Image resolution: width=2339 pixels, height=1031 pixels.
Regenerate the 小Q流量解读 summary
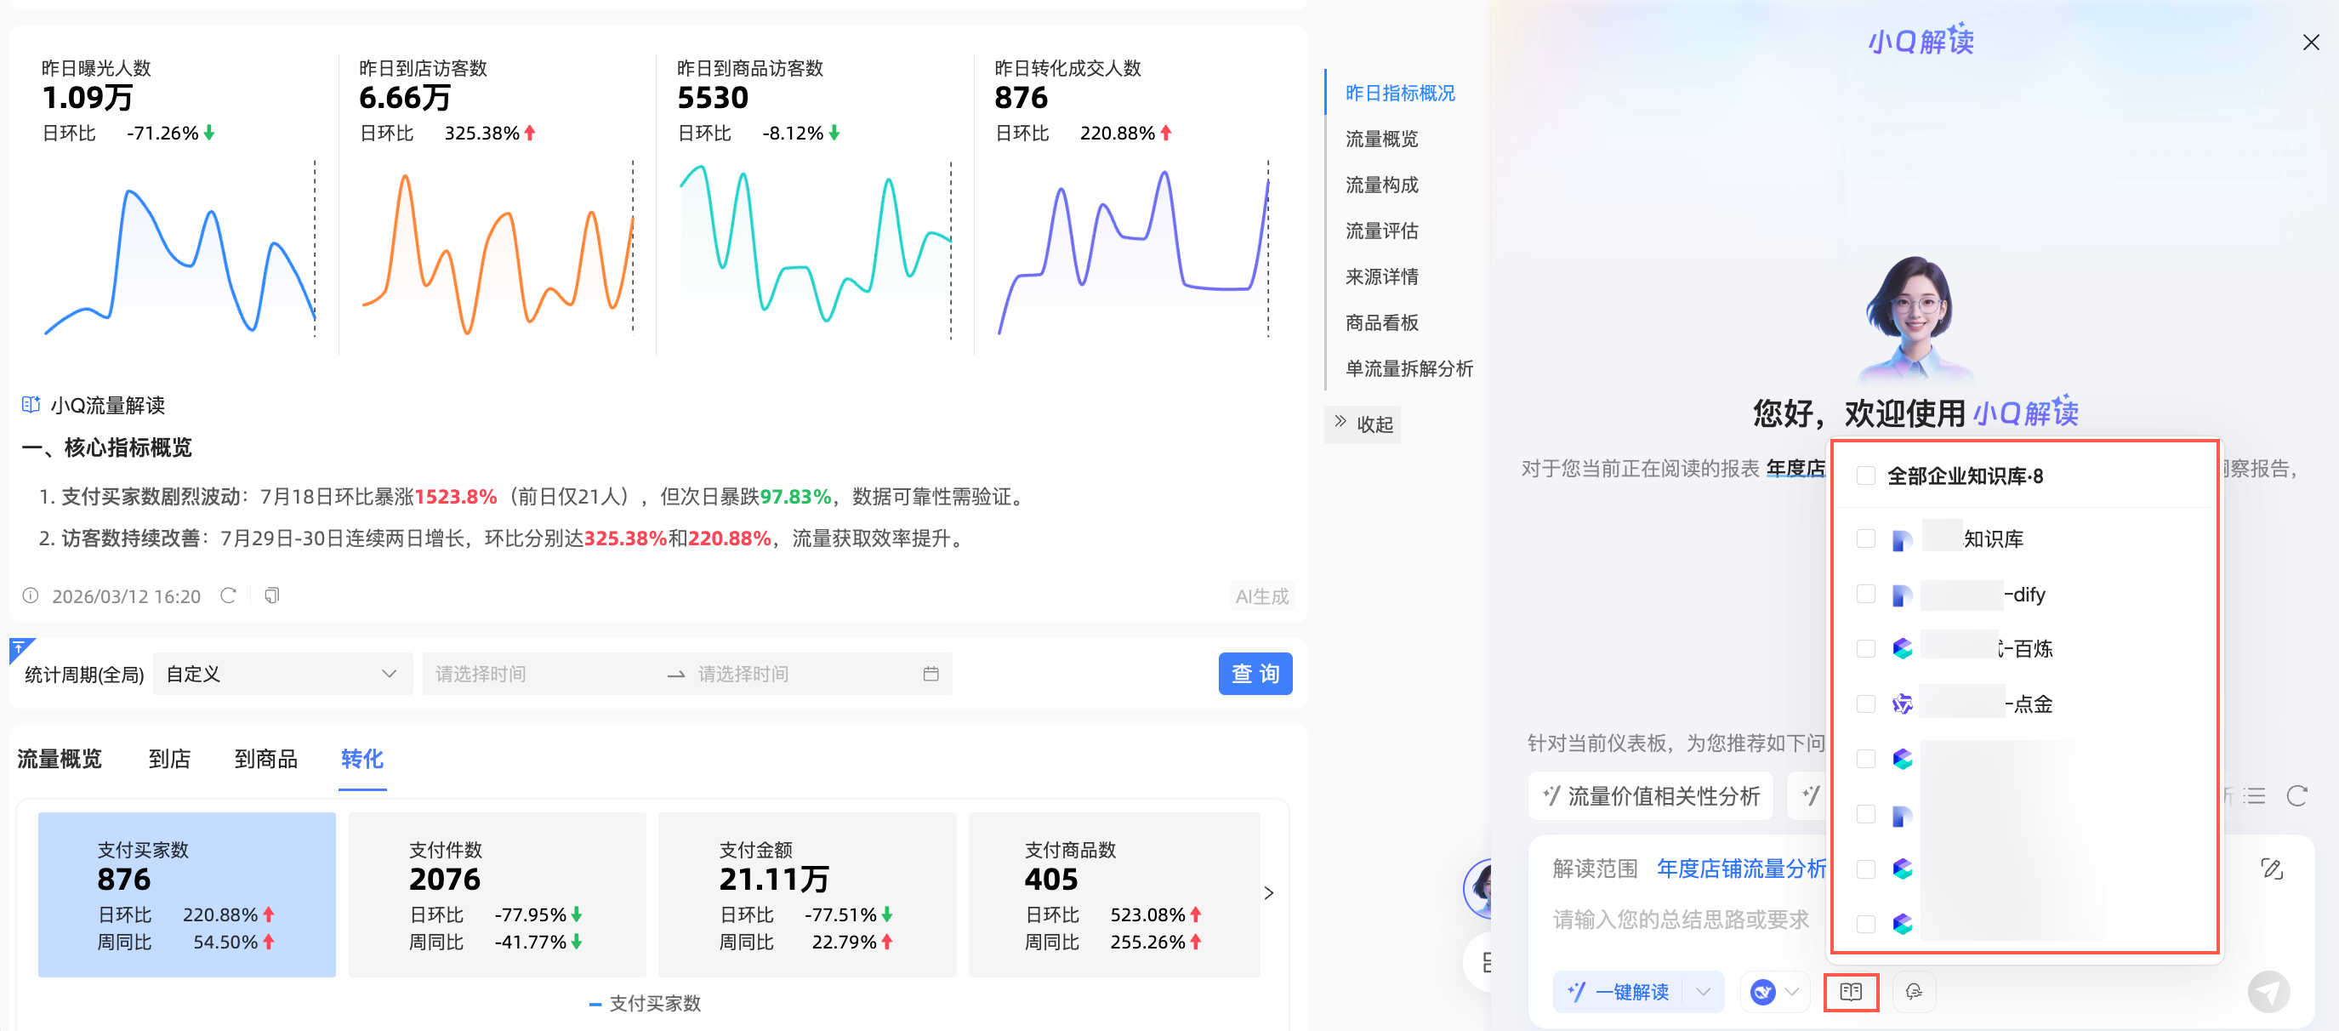click(228, 596)
